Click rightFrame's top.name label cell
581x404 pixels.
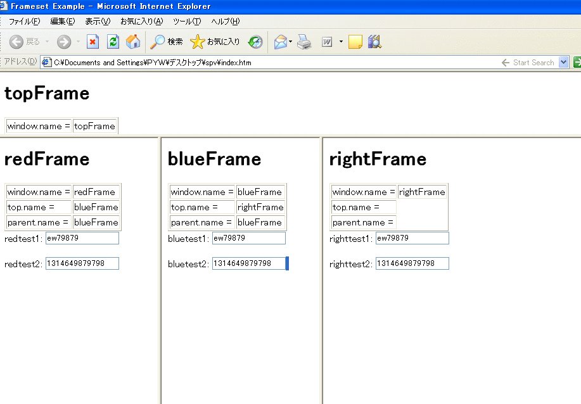364,207
